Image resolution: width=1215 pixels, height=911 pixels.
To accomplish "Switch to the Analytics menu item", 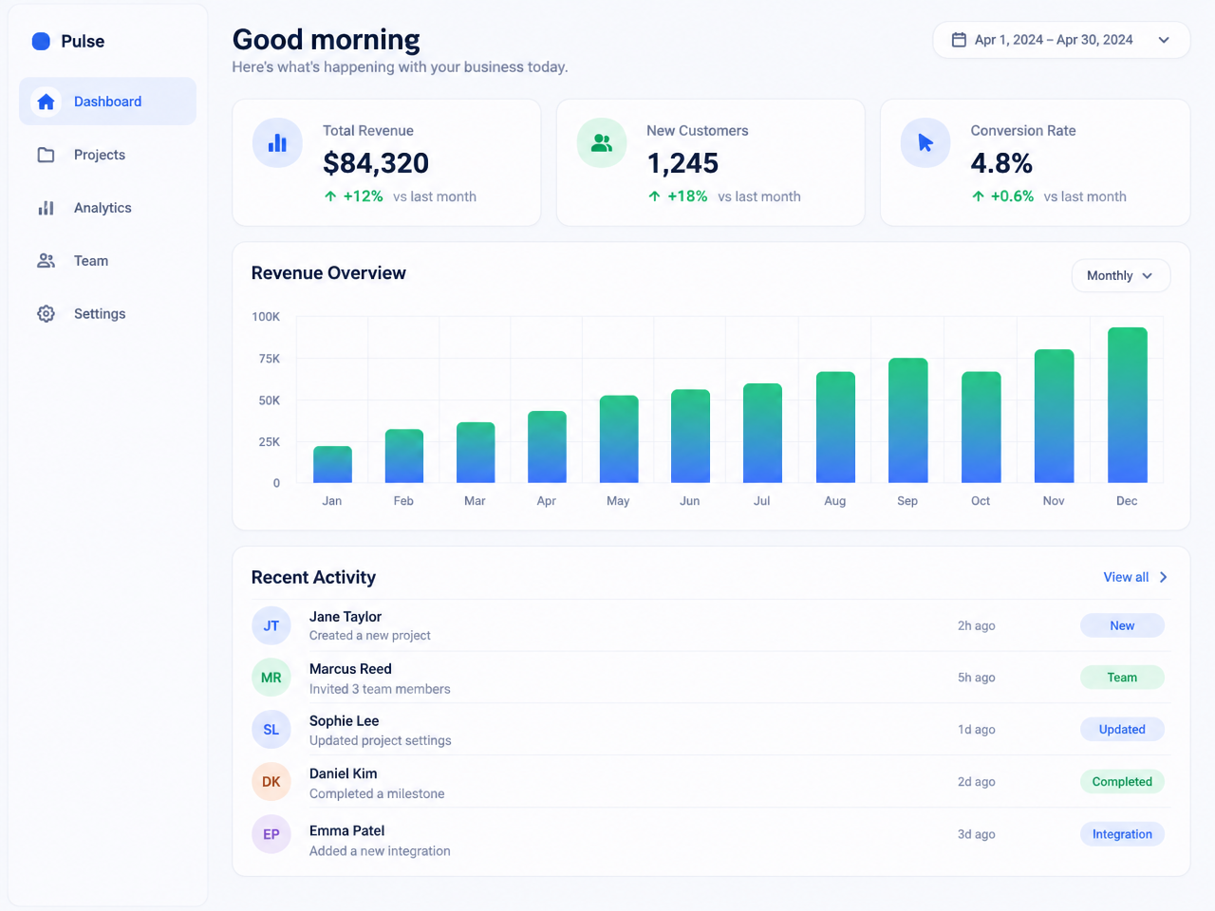I will 107,208.
